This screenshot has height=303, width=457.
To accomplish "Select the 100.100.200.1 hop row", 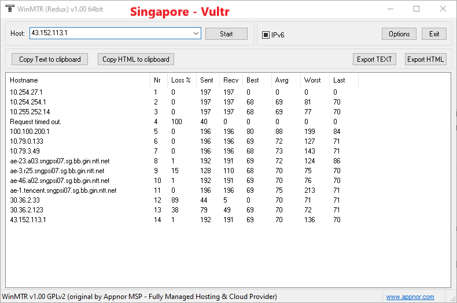I will click(182, 132).
